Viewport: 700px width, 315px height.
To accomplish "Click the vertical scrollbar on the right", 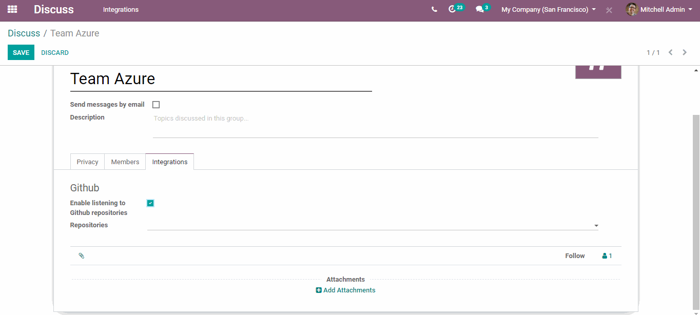I will (696, 205).
